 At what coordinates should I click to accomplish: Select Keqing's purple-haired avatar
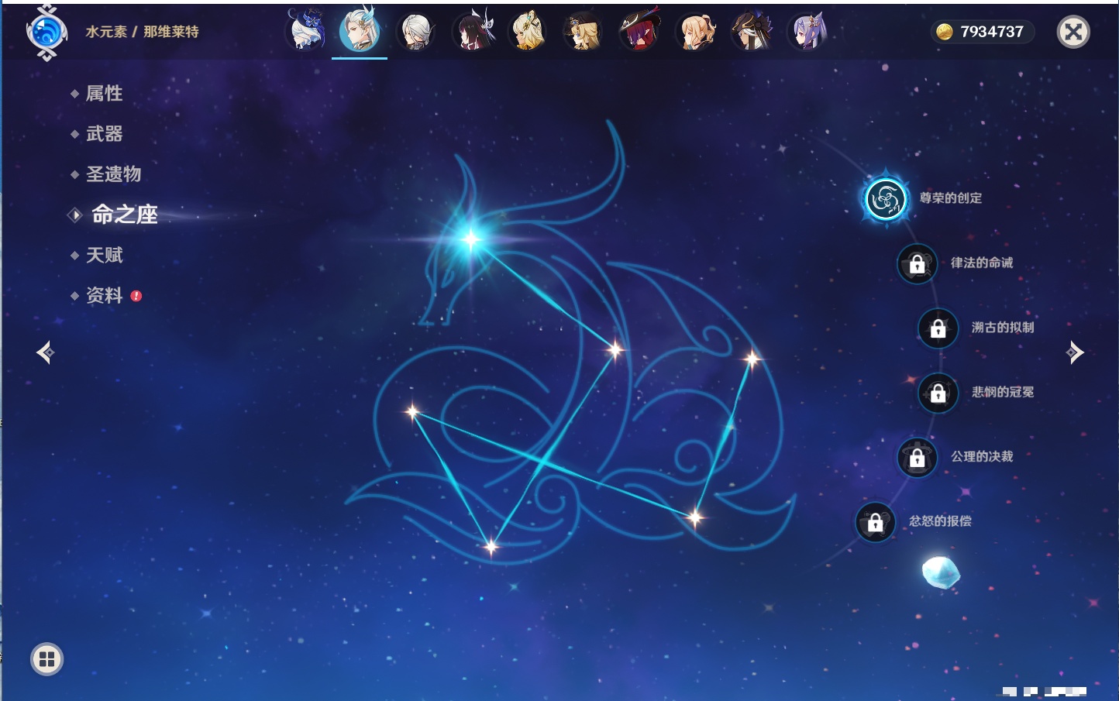[807, 32]
